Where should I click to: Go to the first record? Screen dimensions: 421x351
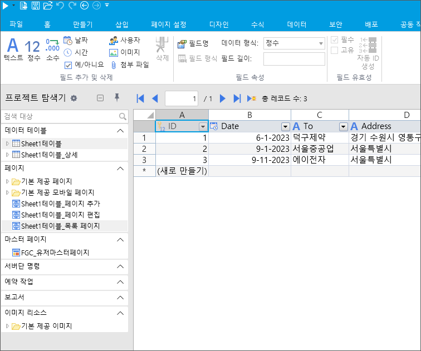point(140,98)
